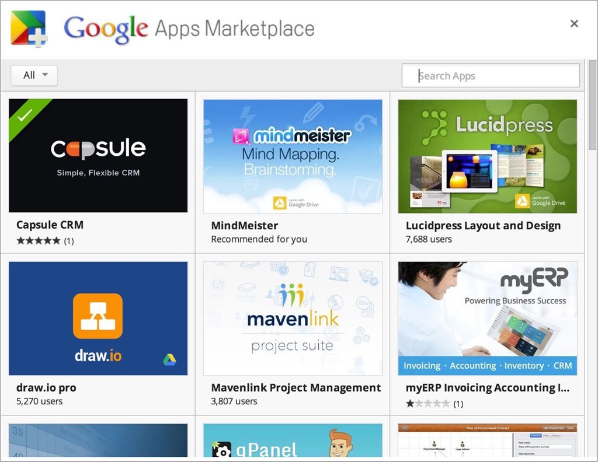
Task: Open the MindMeister app banner image
Action: tap(293, 156)
